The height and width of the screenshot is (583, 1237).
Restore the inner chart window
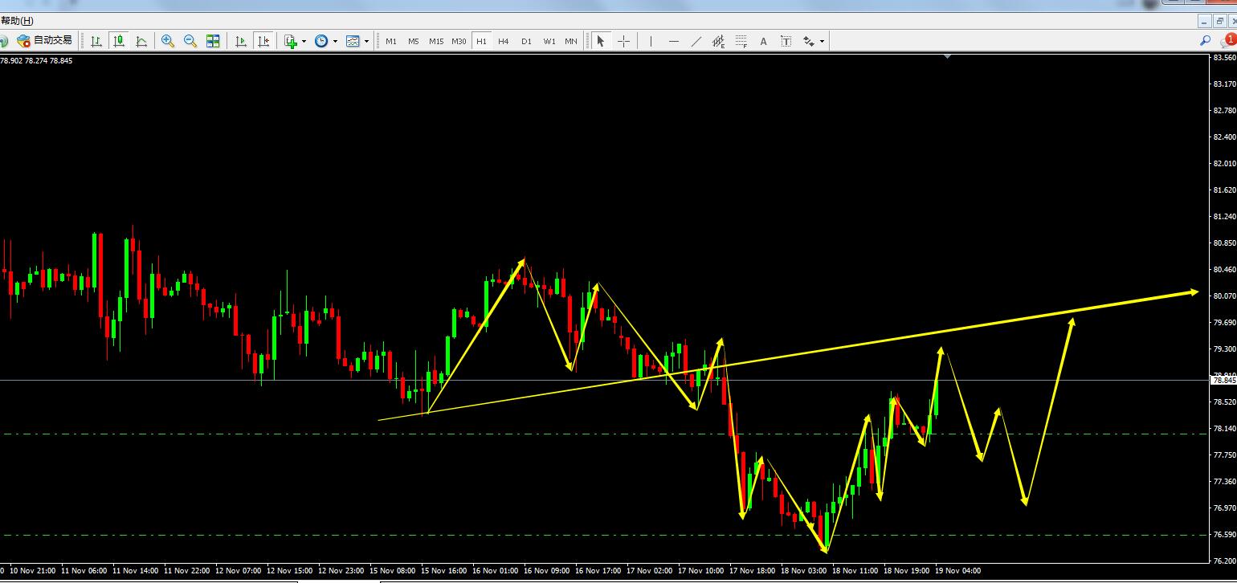tap(1220, 21)
